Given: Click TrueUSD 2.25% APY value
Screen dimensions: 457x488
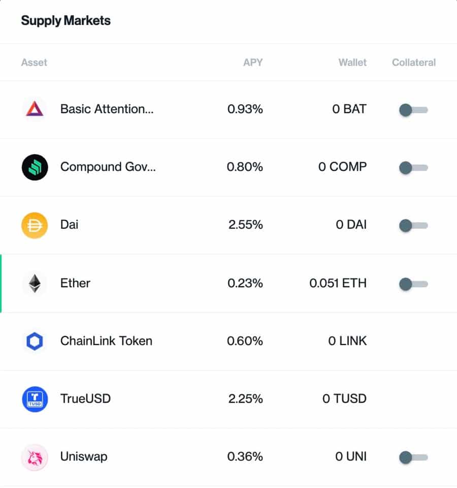Looking at the screenshot, I should pos(245,399).
